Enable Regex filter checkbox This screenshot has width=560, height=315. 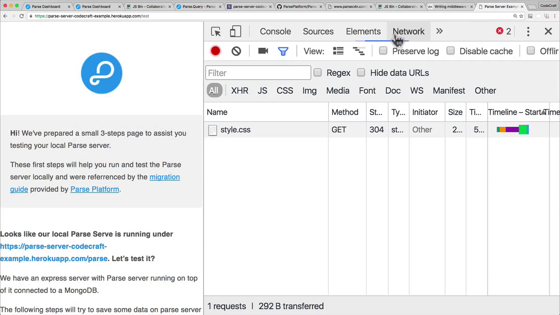[x=317, y=73]
